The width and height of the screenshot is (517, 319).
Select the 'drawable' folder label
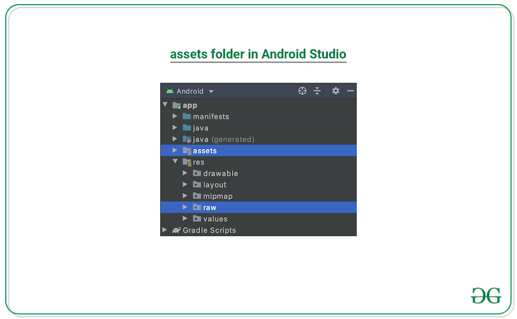(x=220, y=173)
